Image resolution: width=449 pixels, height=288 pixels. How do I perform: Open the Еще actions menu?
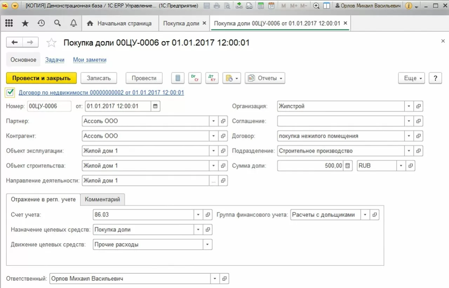pyautogui.click(x=411, y=78)
